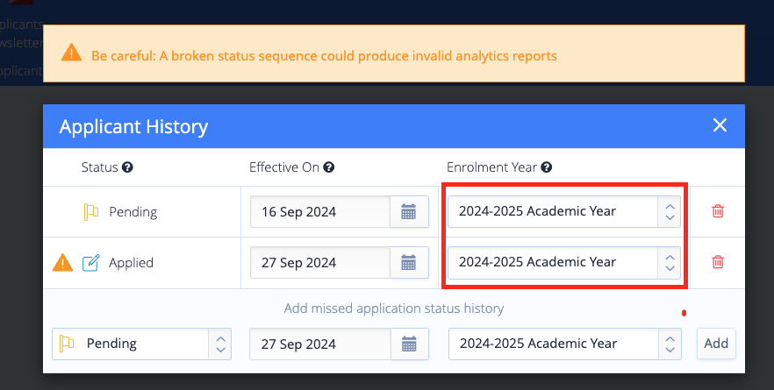Expand the Pending row enrolment year dropdown
Viewport: 774px width, 390px height.
pyautogui.click(x=670, y=211)
